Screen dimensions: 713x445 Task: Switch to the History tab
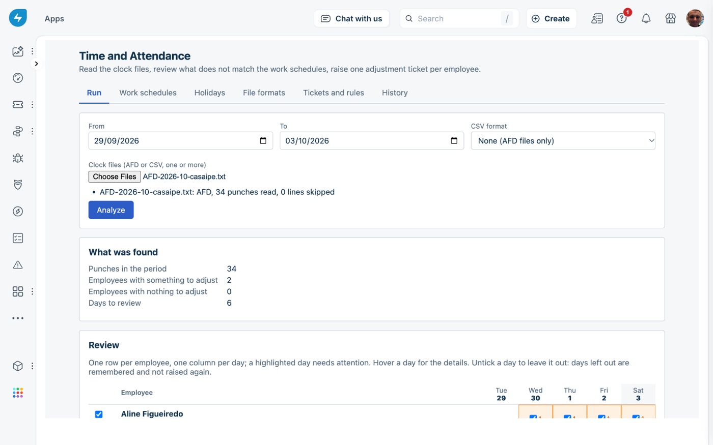click(395, 93)
